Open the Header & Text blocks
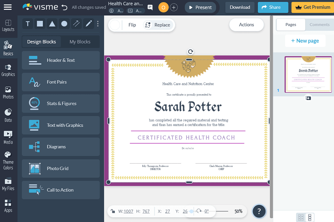The image size is (334, 222). point(61,60)
